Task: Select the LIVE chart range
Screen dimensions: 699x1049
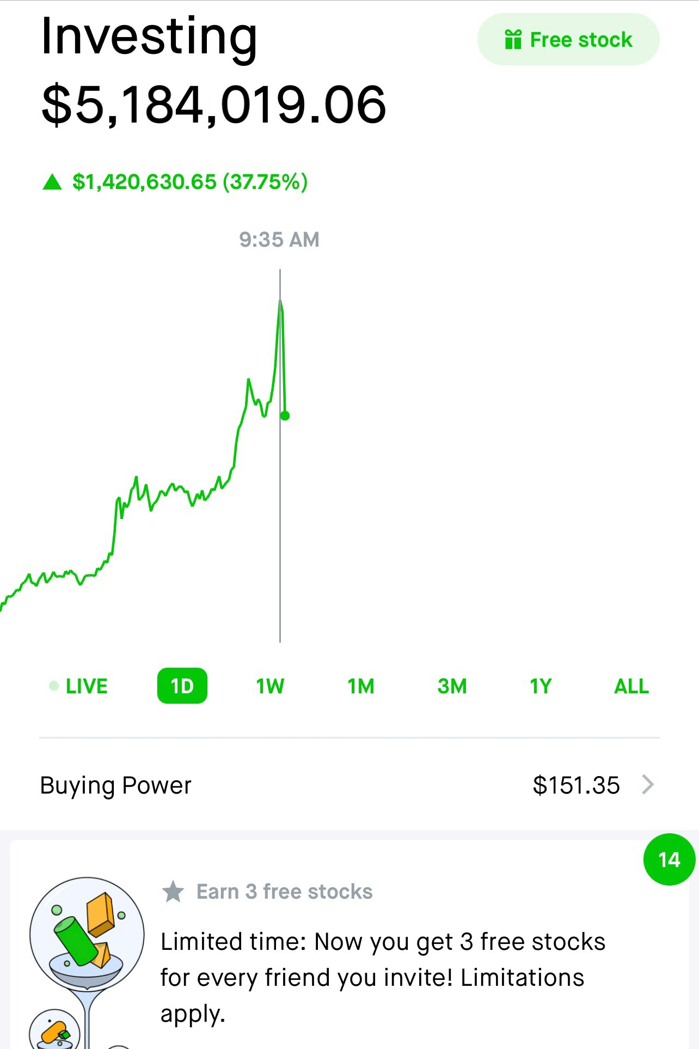Action: (78, 686)
